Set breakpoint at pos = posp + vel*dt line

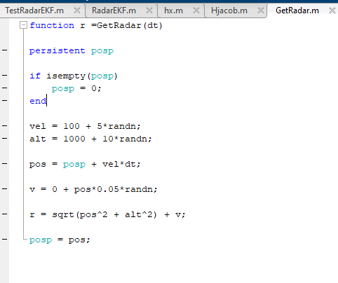[x=4, y=164]
